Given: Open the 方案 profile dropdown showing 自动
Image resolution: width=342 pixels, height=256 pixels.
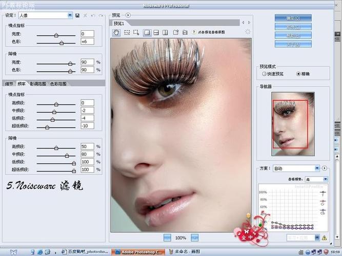Looking at the screenshot, I should point(296,168).
